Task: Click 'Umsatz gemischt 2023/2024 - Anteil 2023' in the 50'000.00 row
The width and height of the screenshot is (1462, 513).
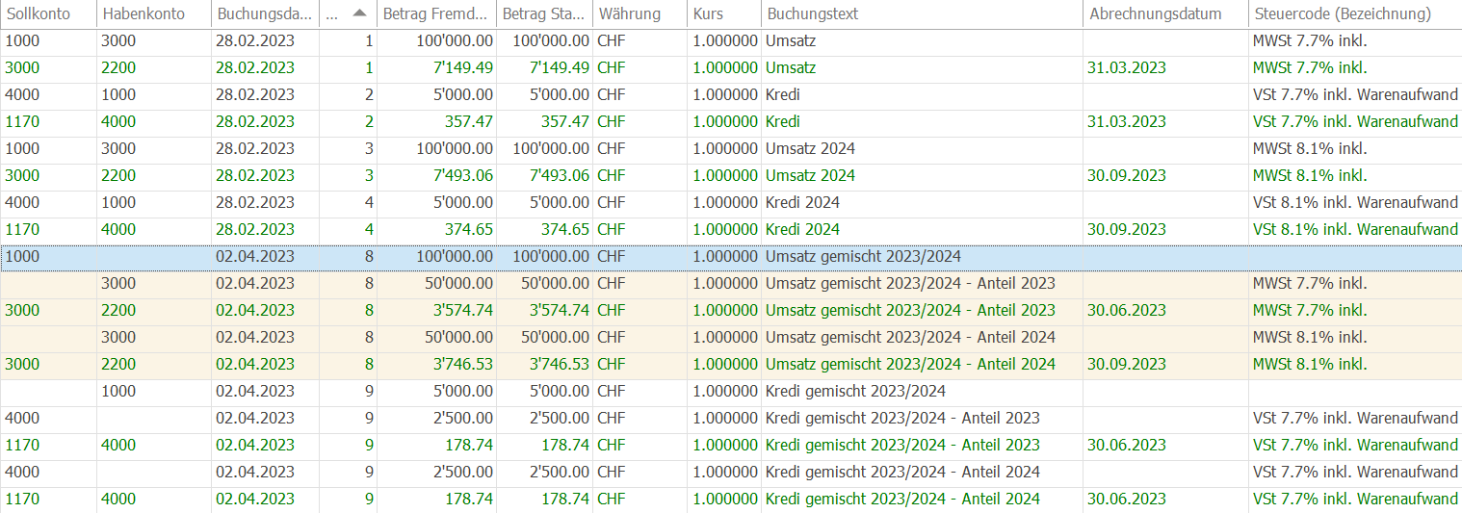Action: (x=910, y=283)
